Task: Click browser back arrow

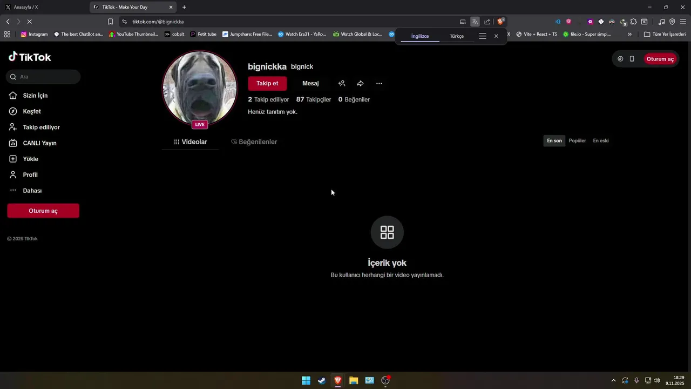Action: pyautogui.click(x=8, y=22)
